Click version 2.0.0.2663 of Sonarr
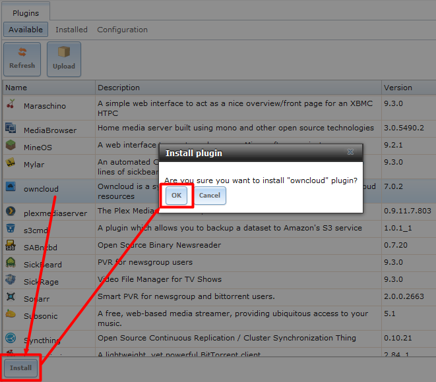436x382 pixels. (x=404, y=296)
